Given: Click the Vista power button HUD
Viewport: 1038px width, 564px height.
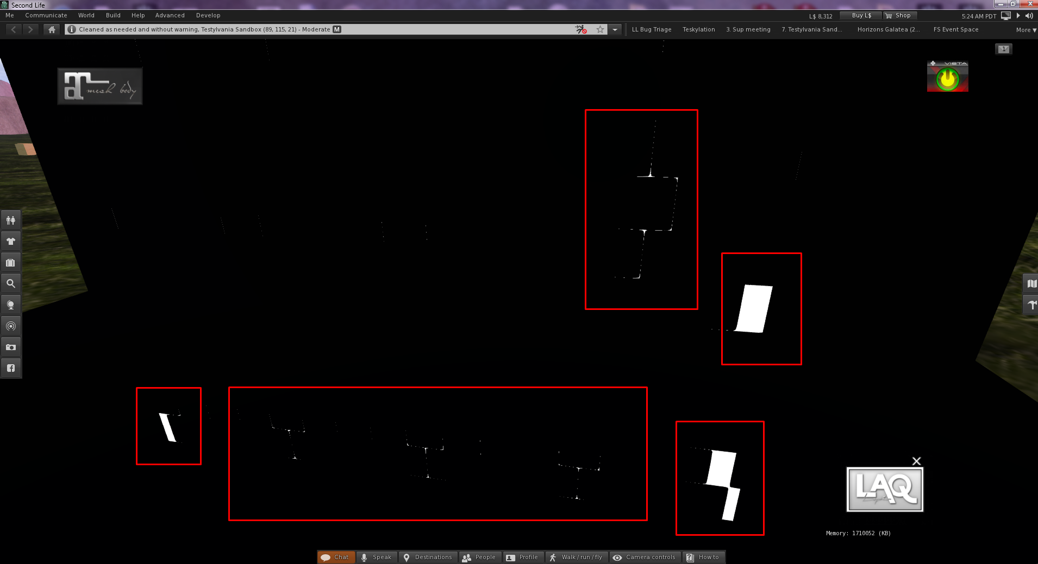Looking at the screenshot, I should 948,77.
